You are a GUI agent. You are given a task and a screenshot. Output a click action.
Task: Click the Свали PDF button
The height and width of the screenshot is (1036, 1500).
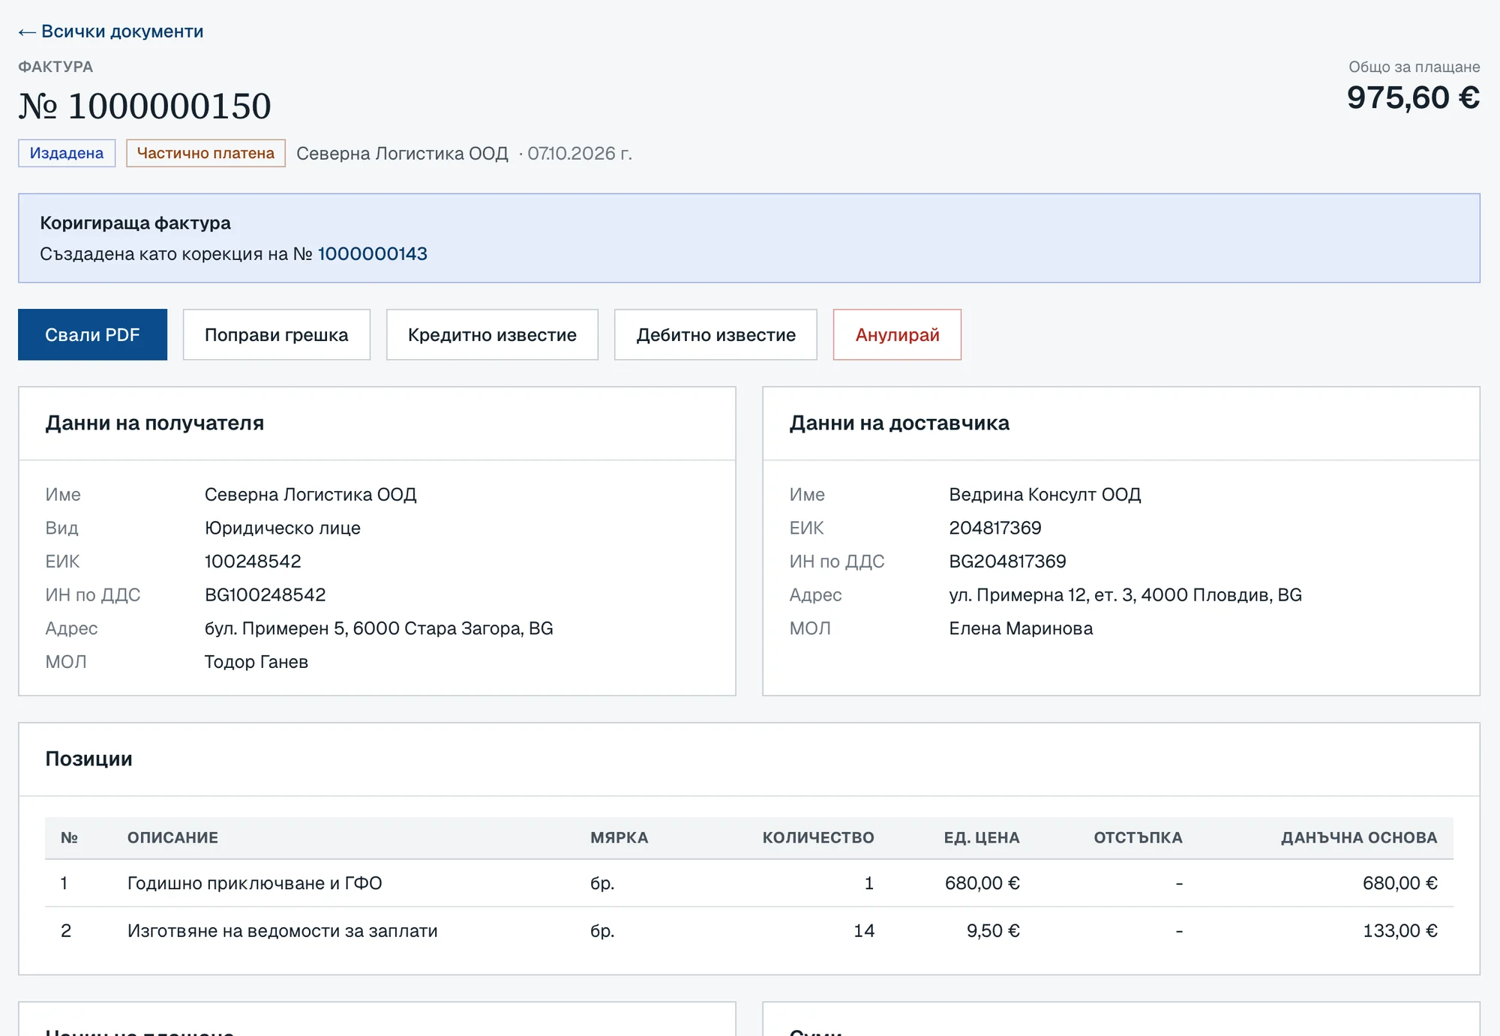(92, 334)
